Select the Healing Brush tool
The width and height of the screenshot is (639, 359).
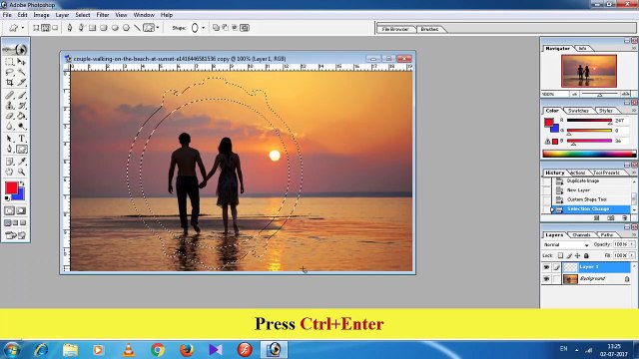(9, 96)
